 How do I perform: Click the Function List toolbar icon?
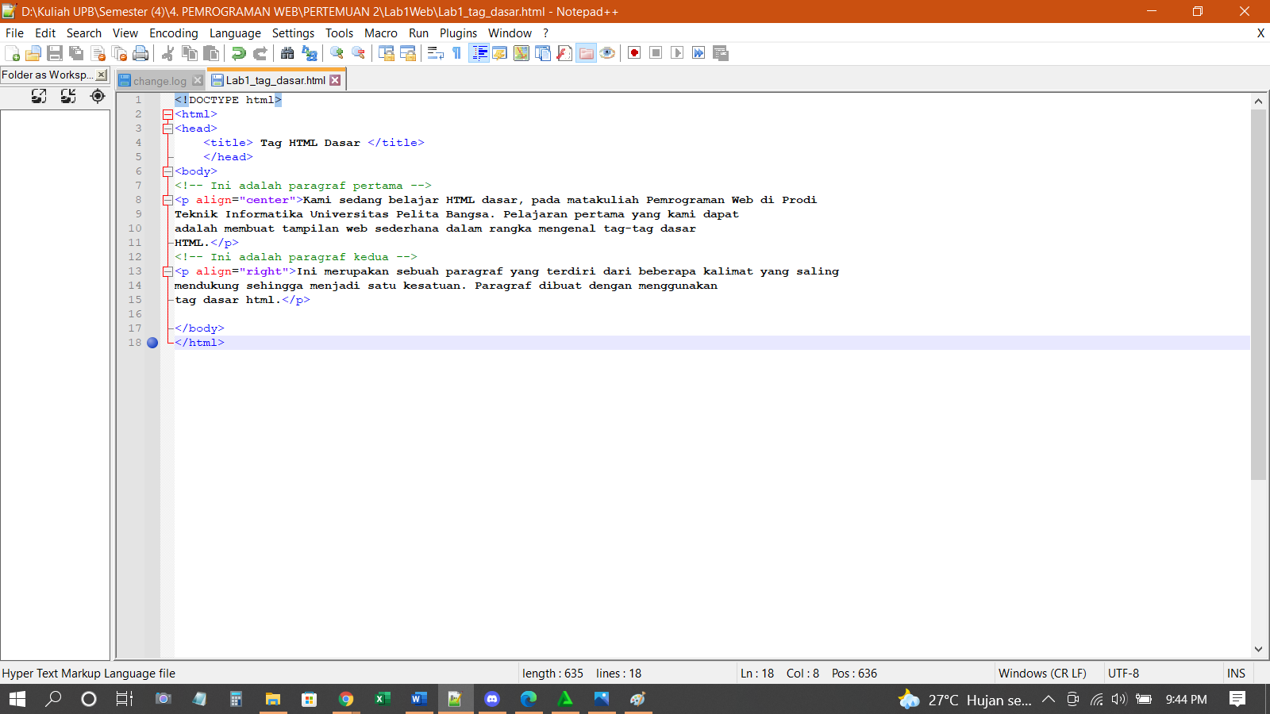click(x=564, y=53)
